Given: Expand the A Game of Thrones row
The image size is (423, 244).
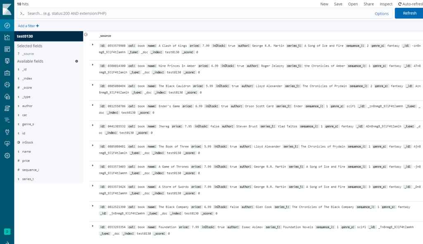Looking at the screenshot, I should click(x=93, y=166).
